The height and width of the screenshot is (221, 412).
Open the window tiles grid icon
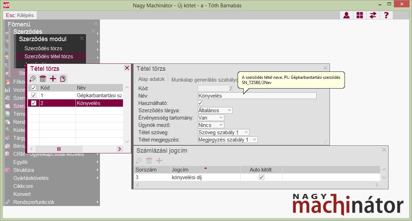(x=360, y=15)
